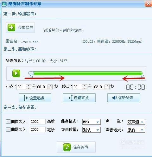The width and height of the screenshot is (152, 157).
Task: Open the save format MP3 dropdown
Action: [92, 122]
